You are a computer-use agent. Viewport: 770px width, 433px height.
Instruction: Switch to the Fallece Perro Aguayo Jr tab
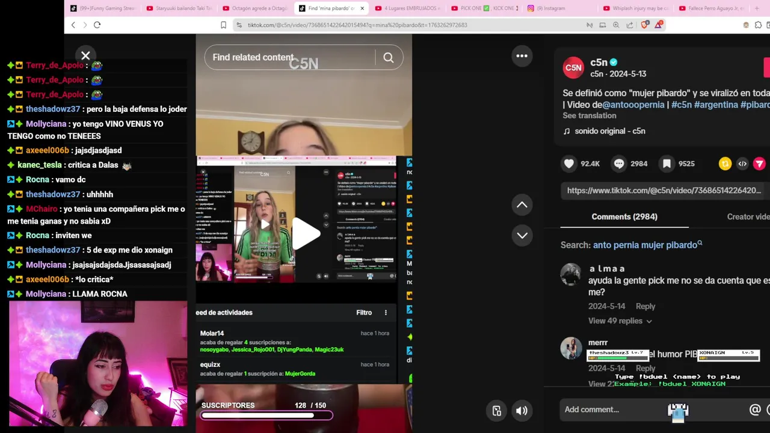pyautogui.click(x=712, y=8)
